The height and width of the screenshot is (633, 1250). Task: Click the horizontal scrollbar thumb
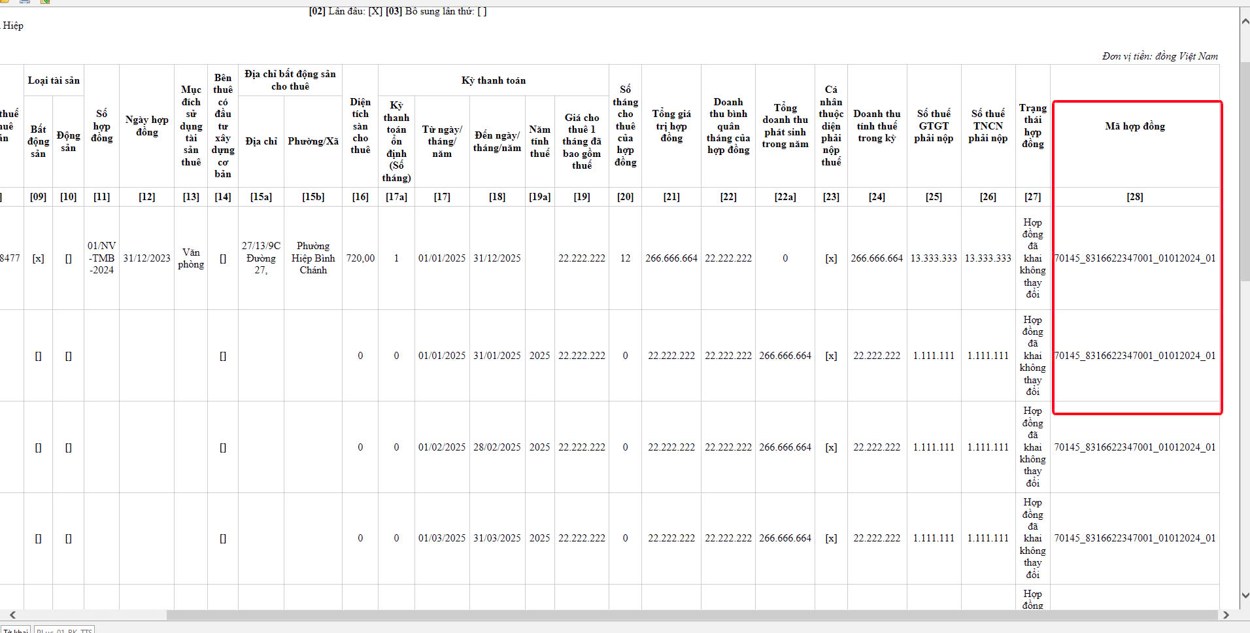coord(692,615)
